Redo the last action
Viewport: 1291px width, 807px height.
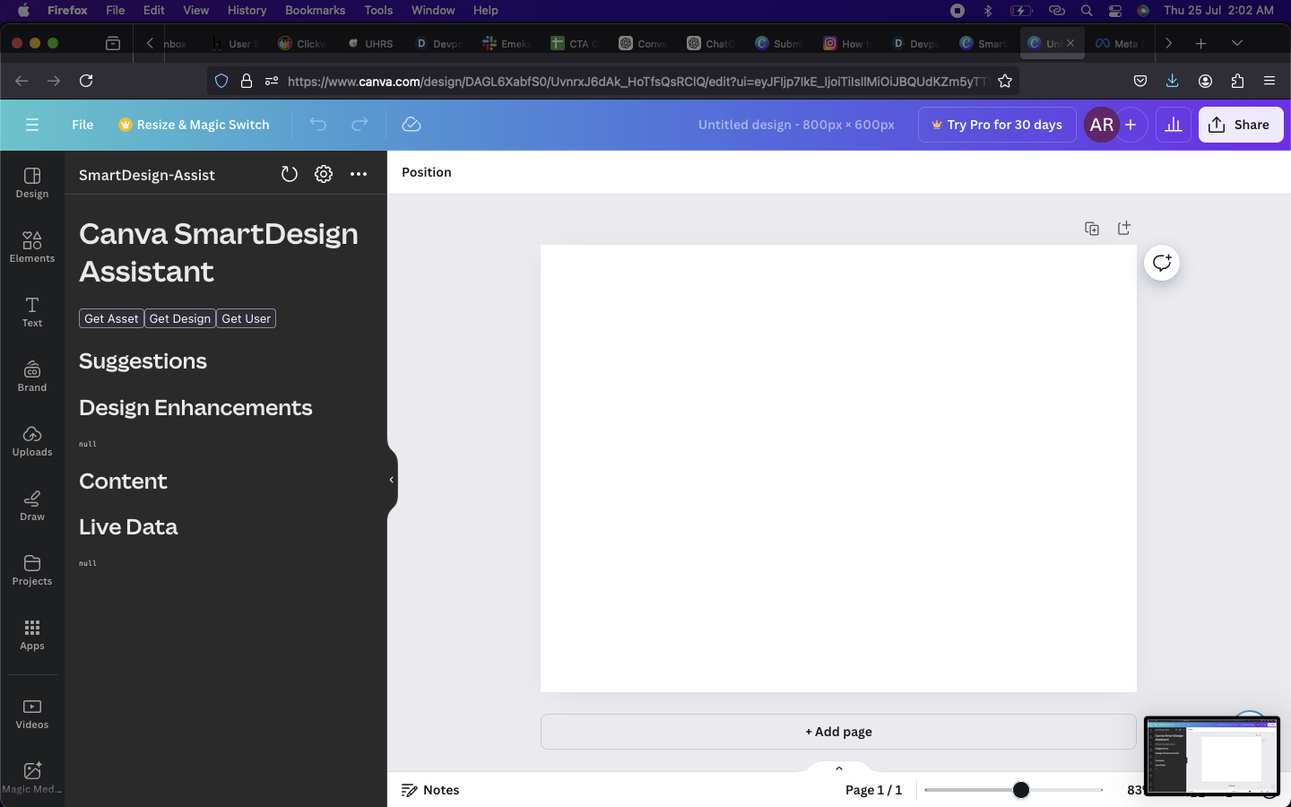click(360, 125)
